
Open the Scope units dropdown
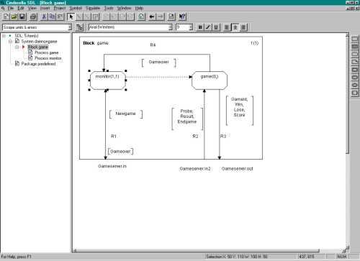click(x=70, y=27)
